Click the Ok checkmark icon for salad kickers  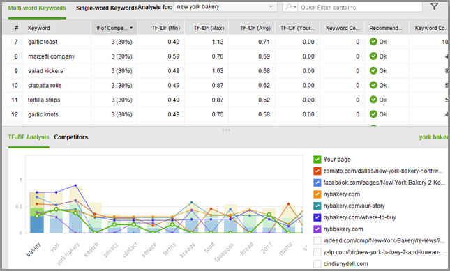click(x=373, y=71)
